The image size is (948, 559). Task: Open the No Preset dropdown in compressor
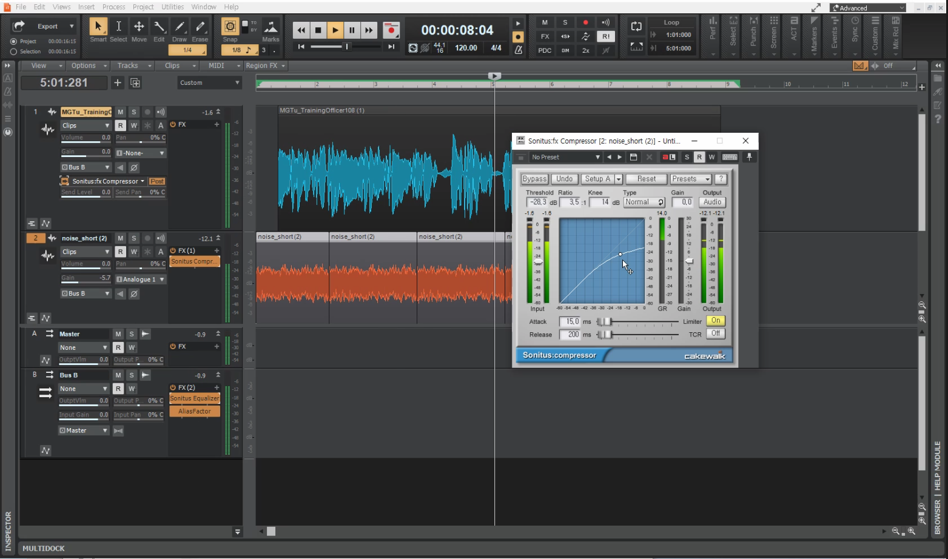point(565,157)
